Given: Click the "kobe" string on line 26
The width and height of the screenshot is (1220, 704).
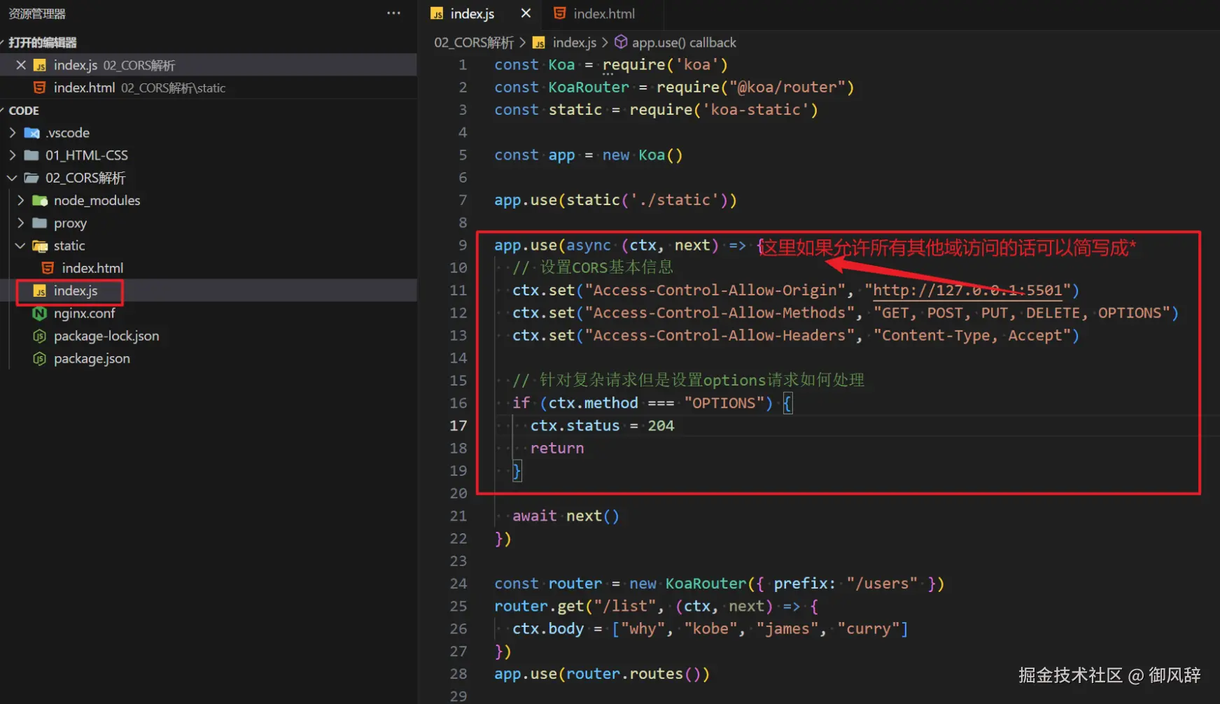Looking at the screenshot, I should point(710,629).
